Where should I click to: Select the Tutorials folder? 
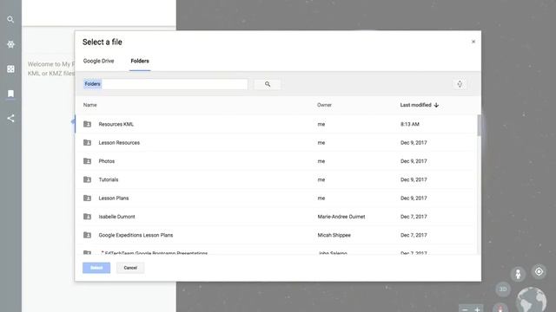coord(276,179)
